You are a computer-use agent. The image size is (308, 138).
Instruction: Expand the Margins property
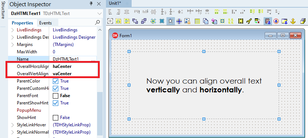[13, 45]
